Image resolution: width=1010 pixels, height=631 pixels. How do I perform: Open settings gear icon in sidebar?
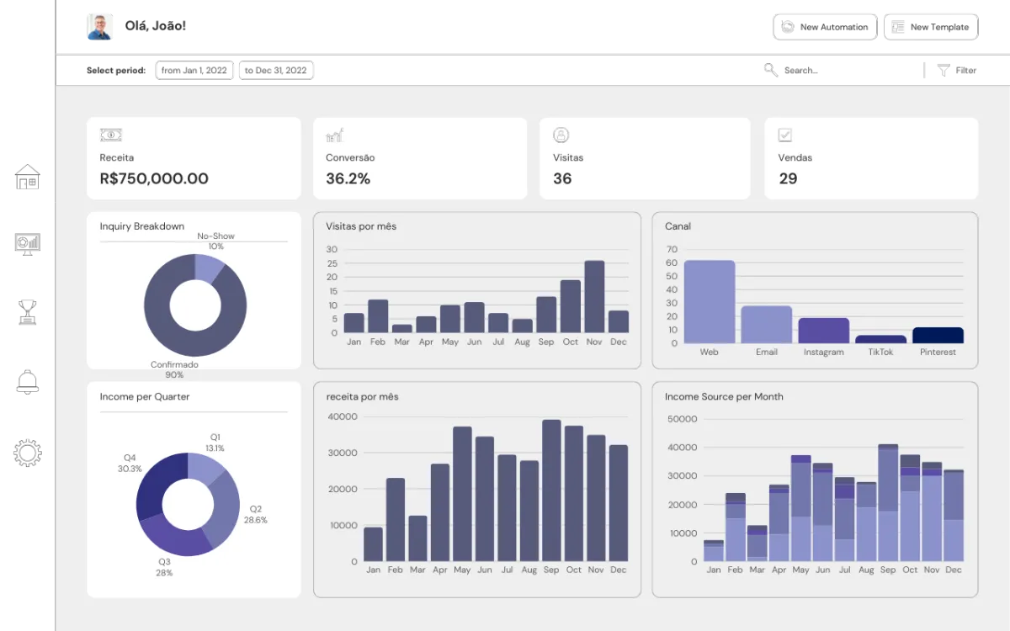coord(28,453)
